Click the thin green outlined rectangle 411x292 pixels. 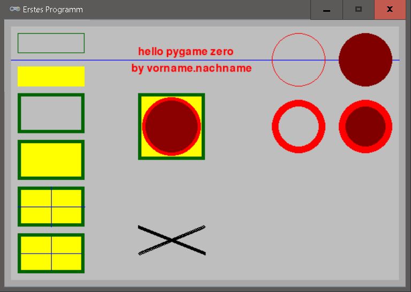click(x=51, y=43)
